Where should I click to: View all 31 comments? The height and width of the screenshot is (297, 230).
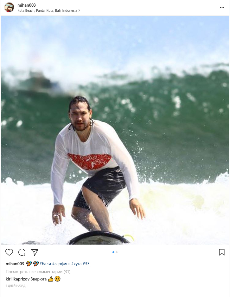coord(38,272)
